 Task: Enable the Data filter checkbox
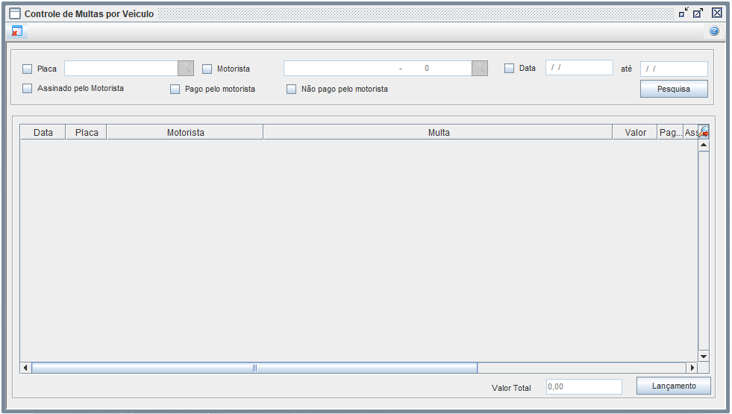coord(510,69)
